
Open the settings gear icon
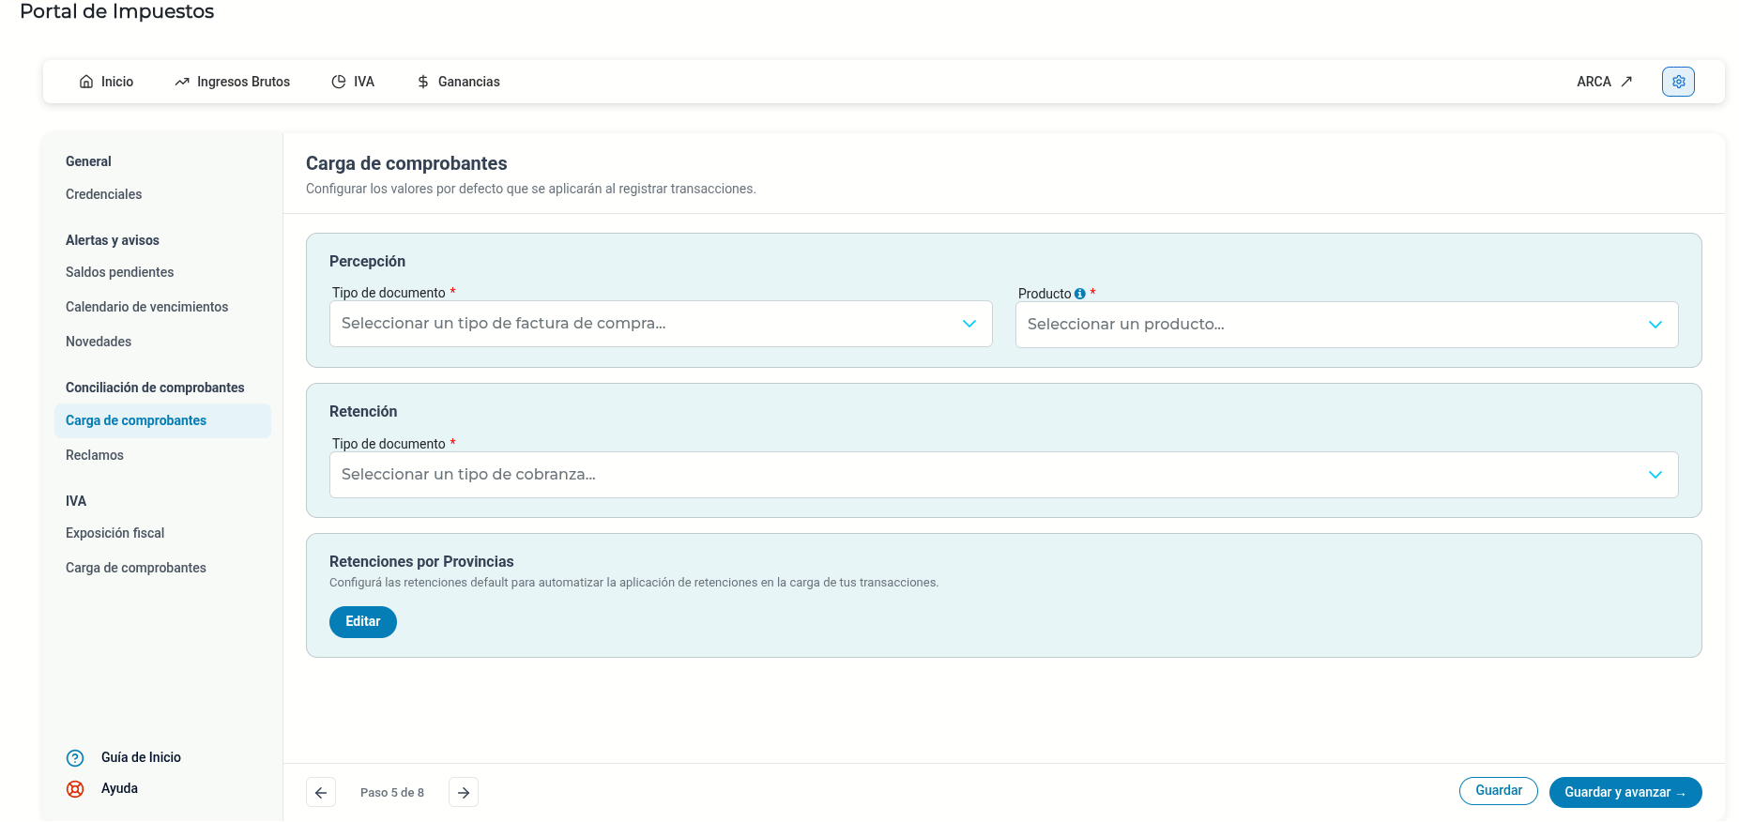pos(1678,82)
